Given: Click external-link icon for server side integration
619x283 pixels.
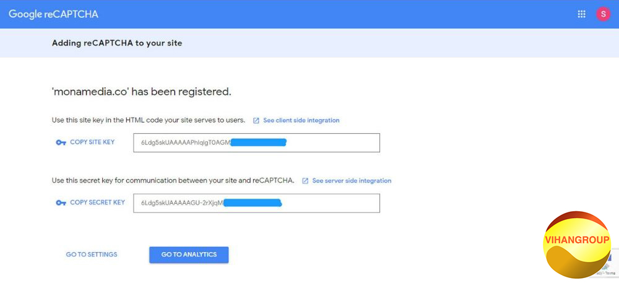Looking at the screenshot, I should click(305, 181).
